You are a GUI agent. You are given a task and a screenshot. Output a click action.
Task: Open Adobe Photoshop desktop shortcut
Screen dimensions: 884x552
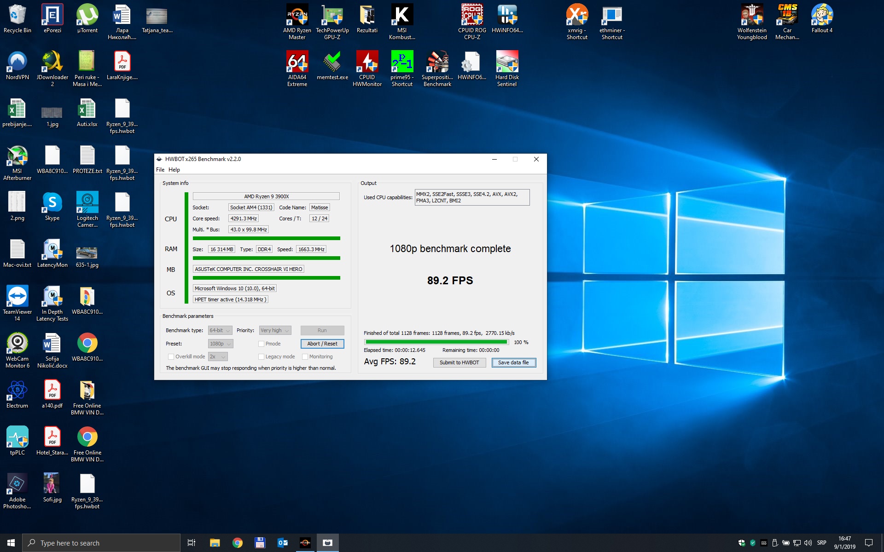click(17, 491)
